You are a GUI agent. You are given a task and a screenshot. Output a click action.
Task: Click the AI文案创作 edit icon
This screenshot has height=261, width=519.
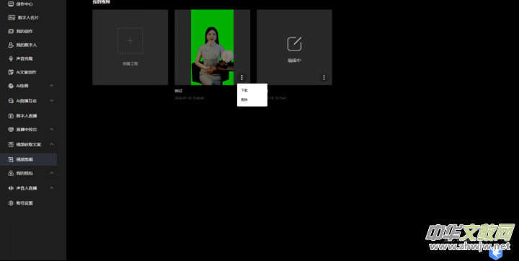coord(11,72)
